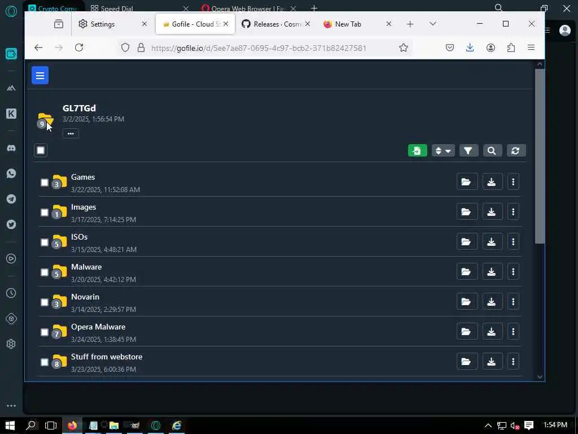Check the Games folder checkbox
The width and height of the screenshot is (578, 434).
45,183
